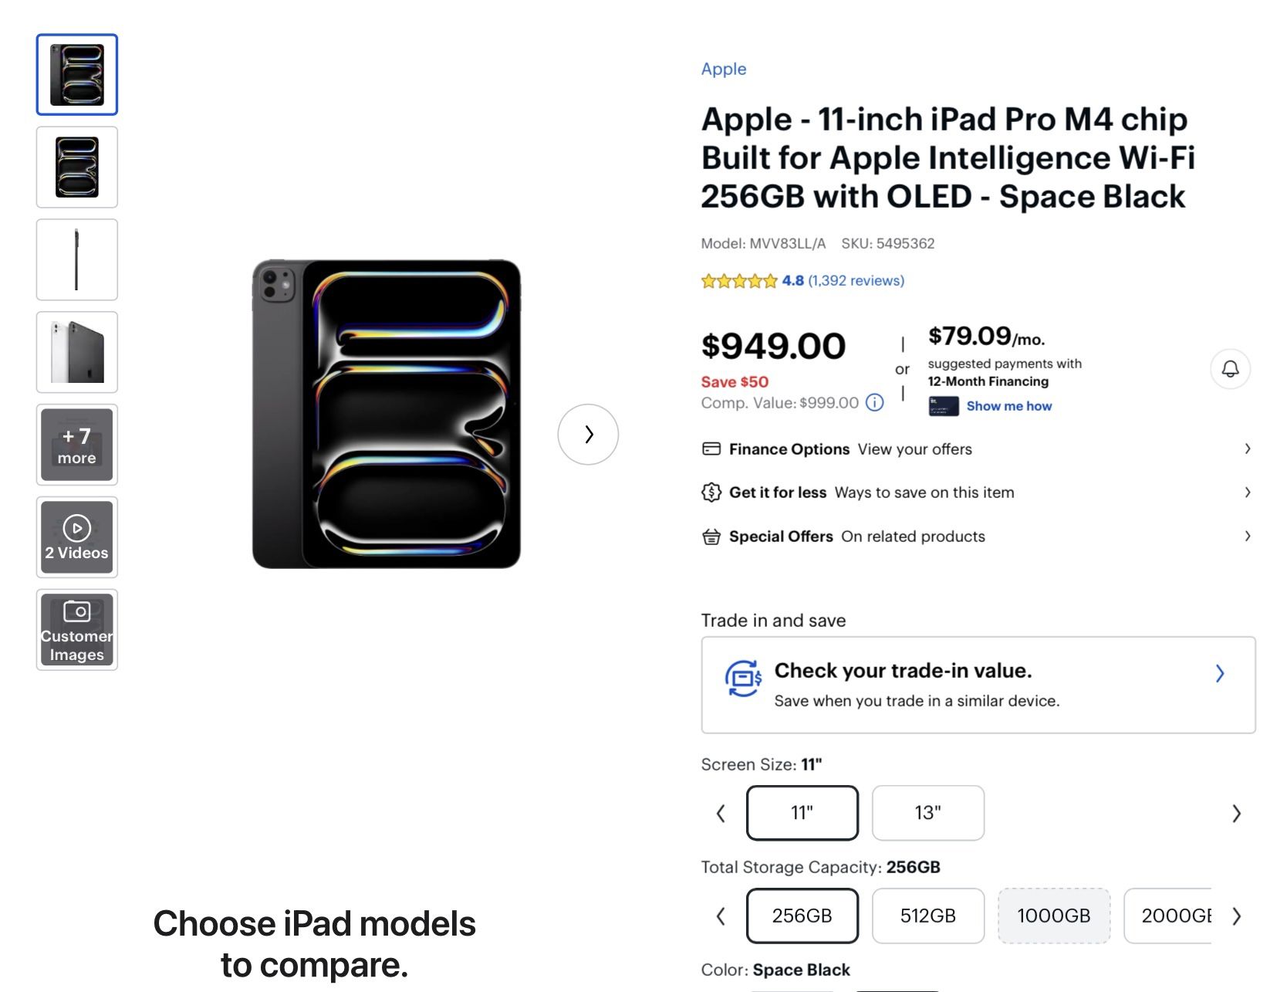
Task: Select the 13" screen size option
Action: tap(927, 813)
